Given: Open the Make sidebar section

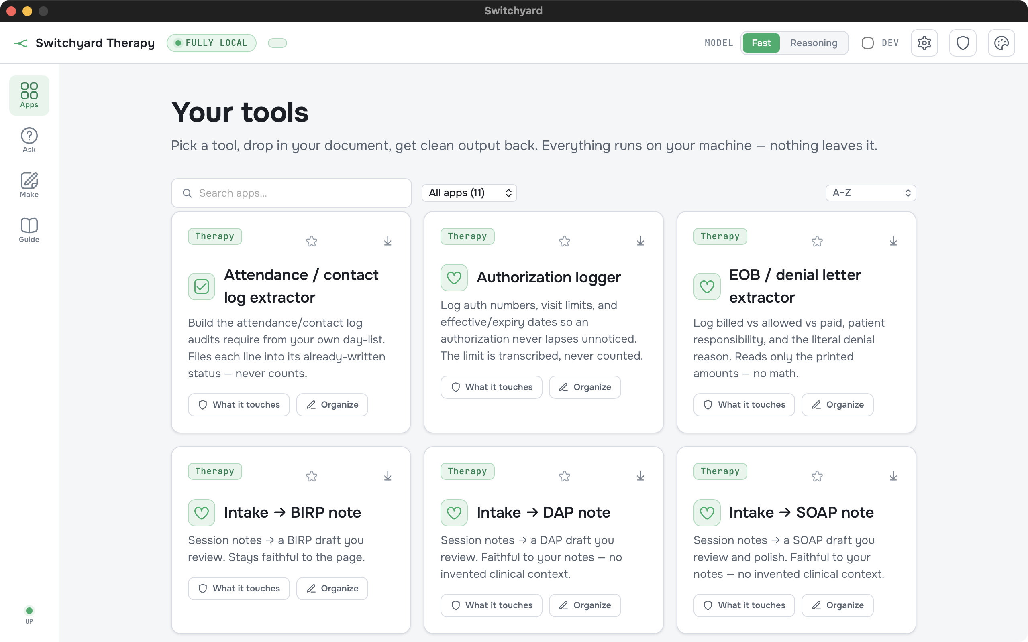Looking at the screenshot, I should [29, 185].
